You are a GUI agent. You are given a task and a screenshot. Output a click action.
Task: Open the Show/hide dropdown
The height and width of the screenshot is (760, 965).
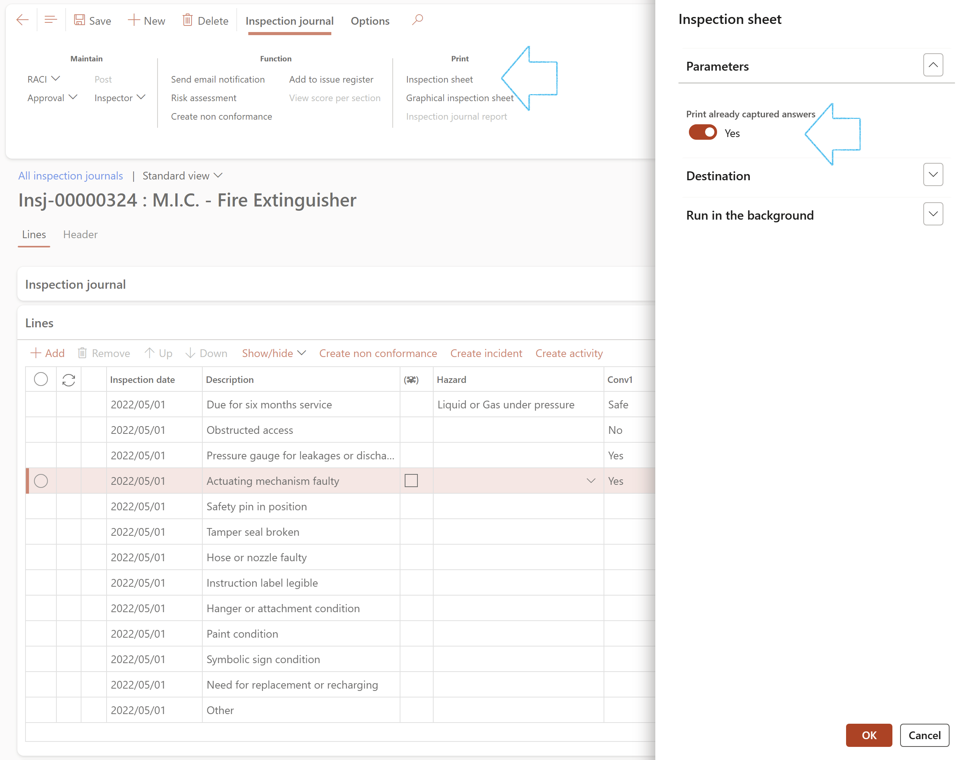point(274,353)
